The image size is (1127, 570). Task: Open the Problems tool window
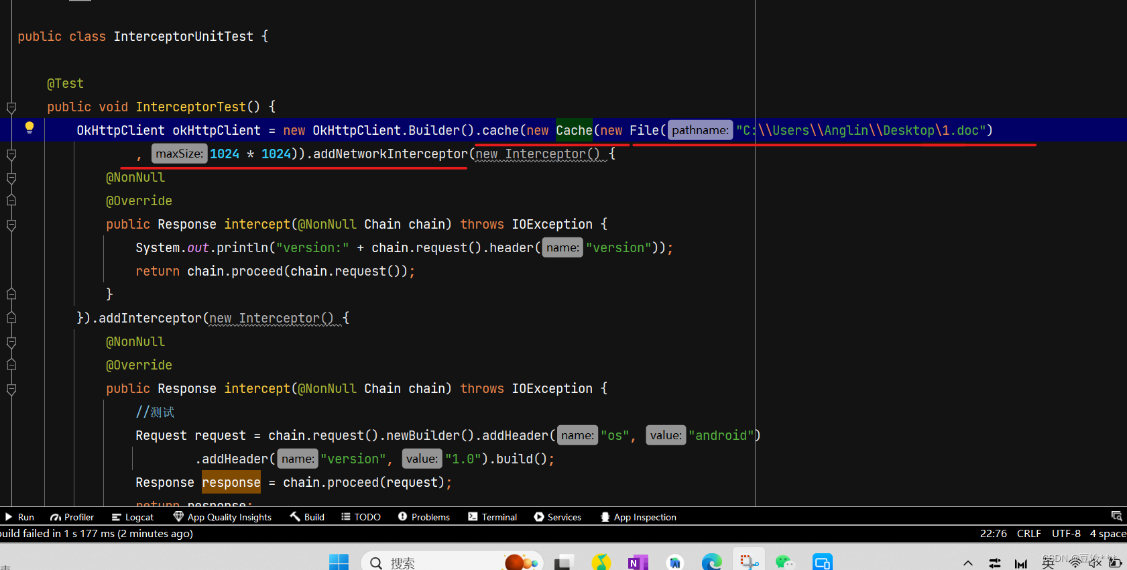[424, 517]
